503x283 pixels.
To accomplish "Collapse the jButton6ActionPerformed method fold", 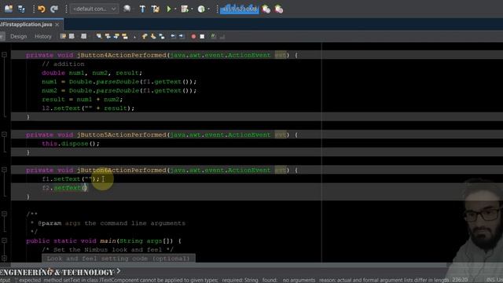I will click(4, 170).
